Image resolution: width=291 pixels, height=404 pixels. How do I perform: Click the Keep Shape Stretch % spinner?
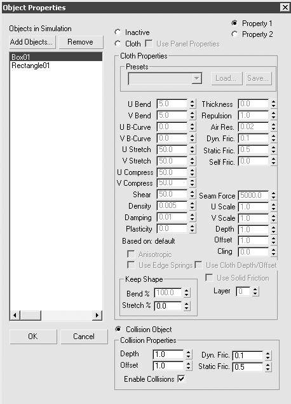187,306
